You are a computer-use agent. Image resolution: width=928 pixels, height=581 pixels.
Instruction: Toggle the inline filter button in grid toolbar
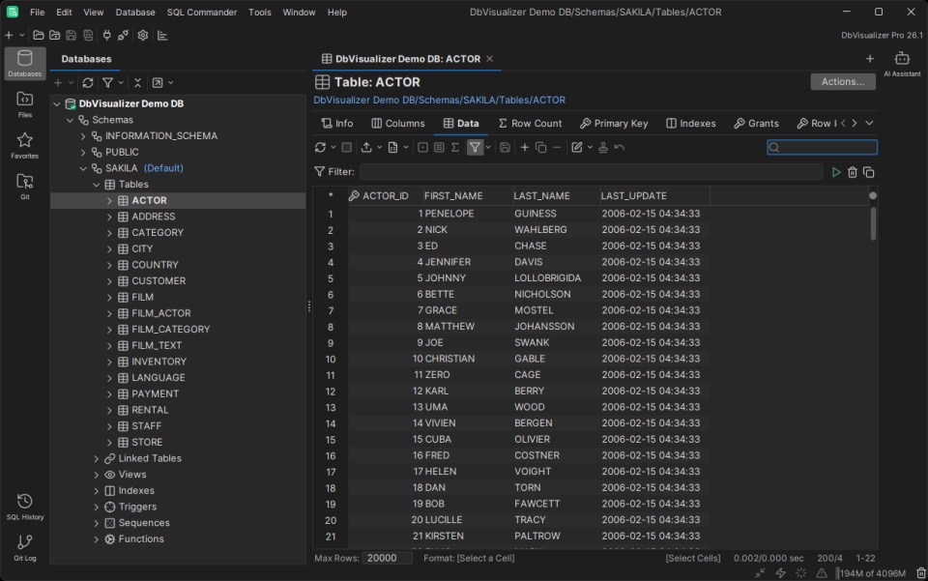tap(475, 147)
